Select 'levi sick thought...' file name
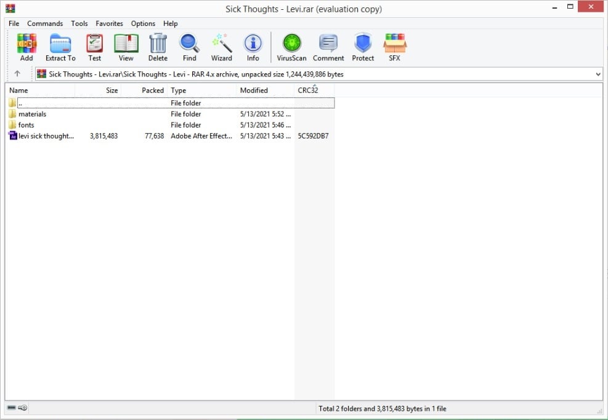This screenshot has width=608, height=420. click(x=46, y=135)
